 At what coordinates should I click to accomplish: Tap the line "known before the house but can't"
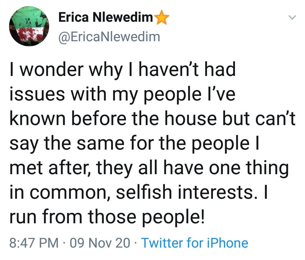click(152, 119)
